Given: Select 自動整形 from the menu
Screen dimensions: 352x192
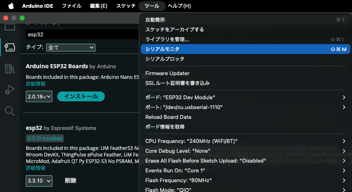Looking at the screenshot, I should click(245, 20).
